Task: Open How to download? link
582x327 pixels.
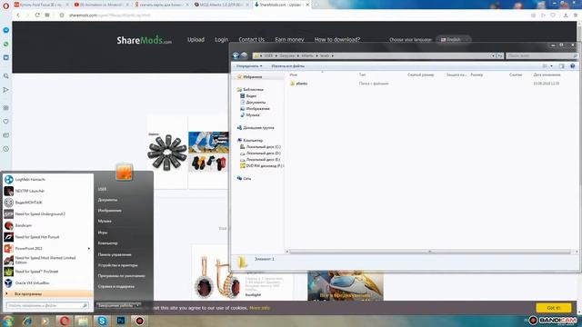Action: (337, 39)
